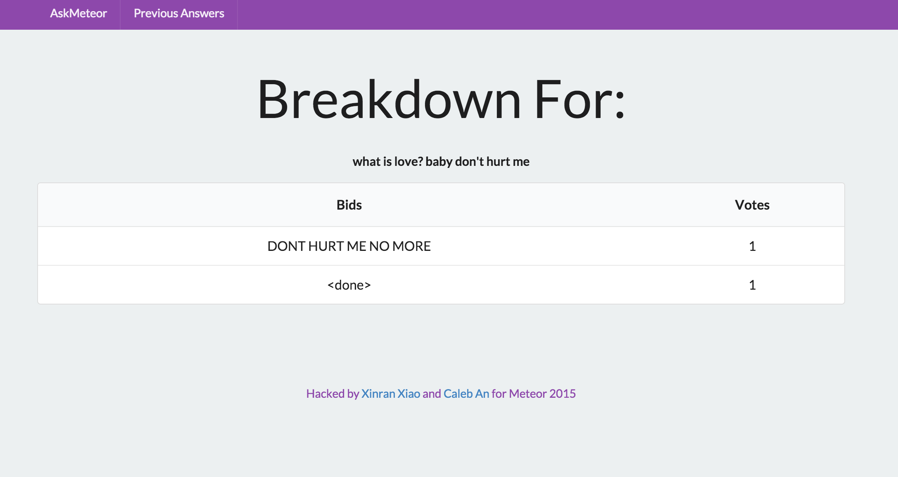Viewport: 898px width, 477px height.
Task: Click the question text about love
Action: (x=441, y=162)
